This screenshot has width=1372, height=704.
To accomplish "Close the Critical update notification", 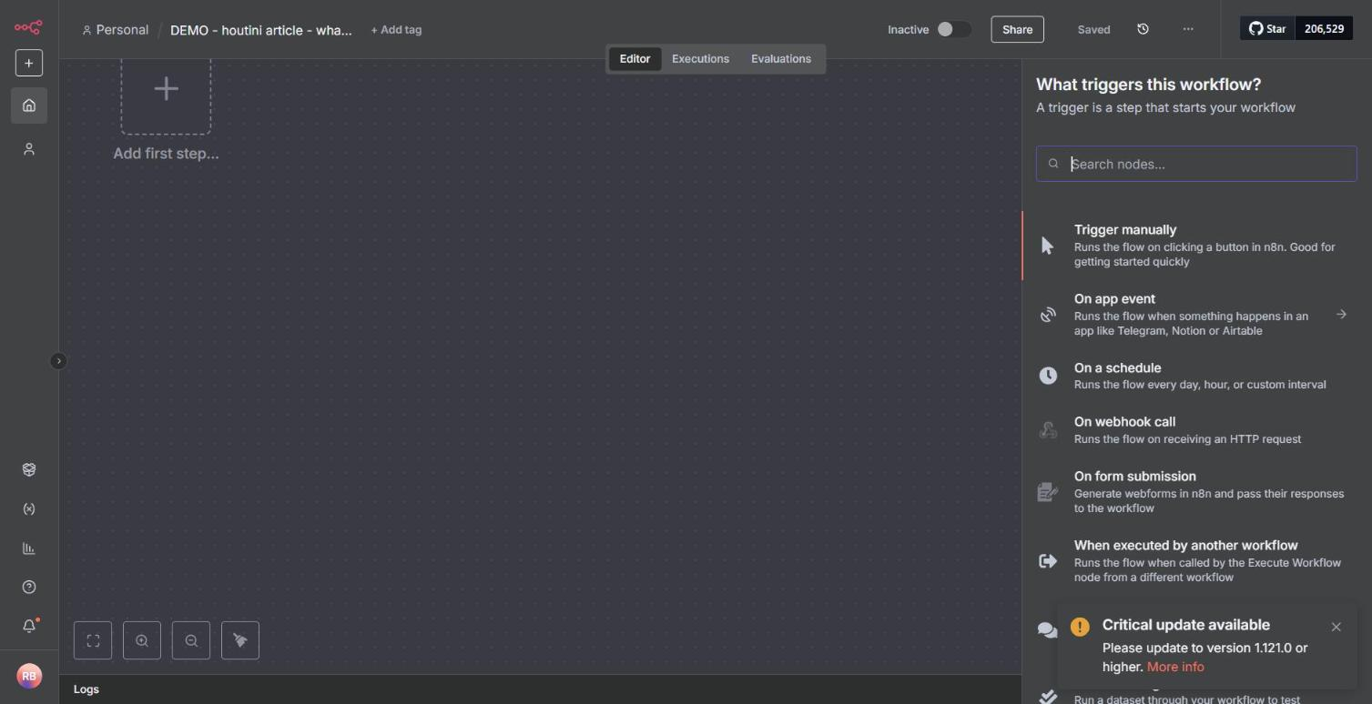I will pyautogui.click(x=1336, y=627).
